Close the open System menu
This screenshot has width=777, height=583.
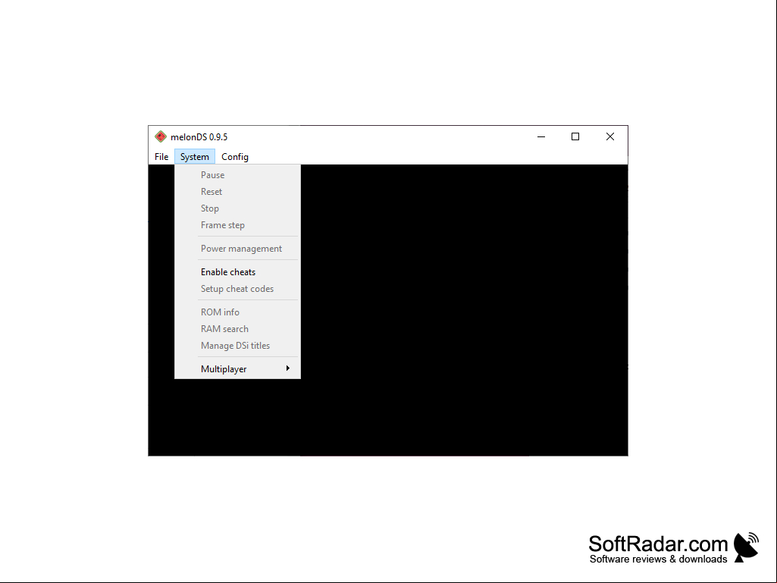click(x=195, y=157)
